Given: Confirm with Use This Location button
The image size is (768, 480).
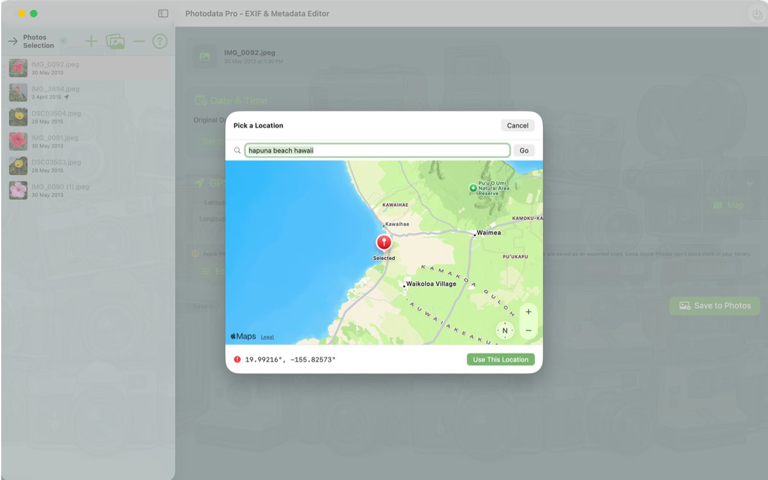Looking at the screenshot, I should (x=500, y=360).
